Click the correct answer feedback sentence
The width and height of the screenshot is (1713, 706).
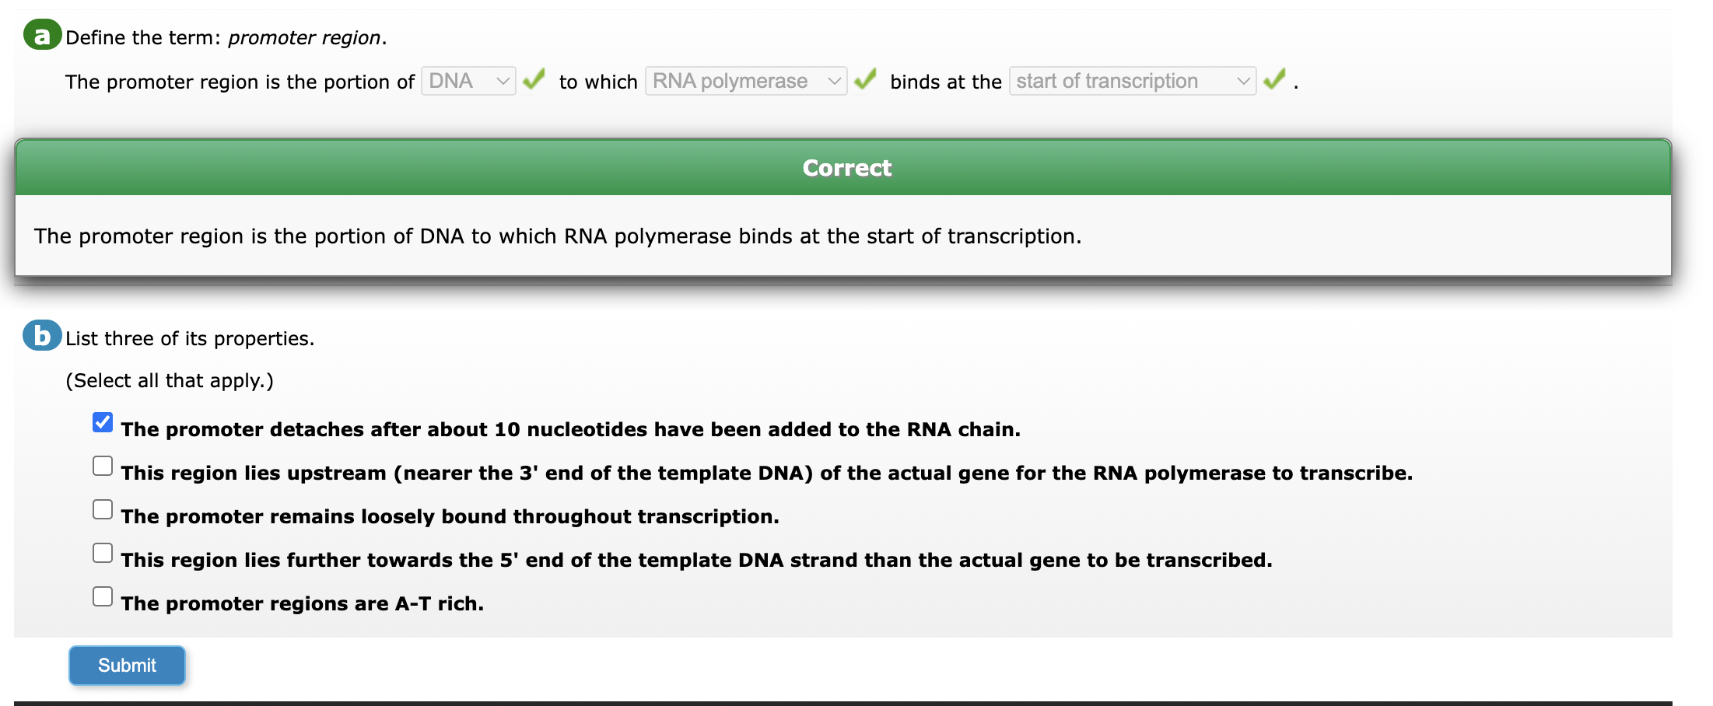click(558, 236)
